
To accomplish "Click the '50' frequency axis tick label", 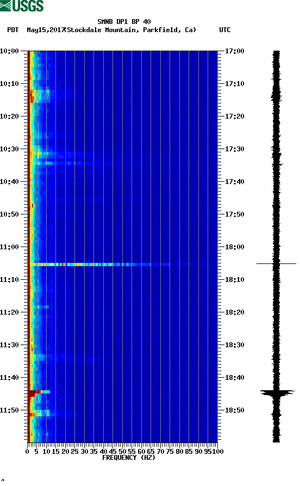I will 122,452.
